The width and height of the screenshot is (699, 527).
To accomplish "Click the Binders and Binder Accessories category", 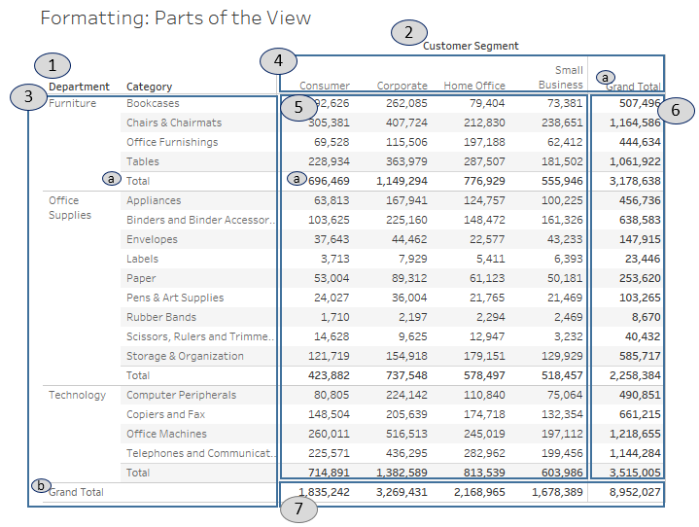I will 200,220.
